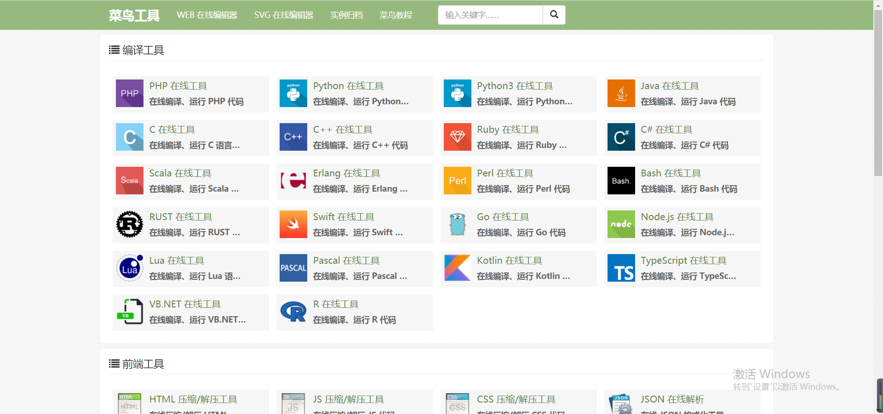
Task: Click the light blue C language icon
Action: pos(130,137)
